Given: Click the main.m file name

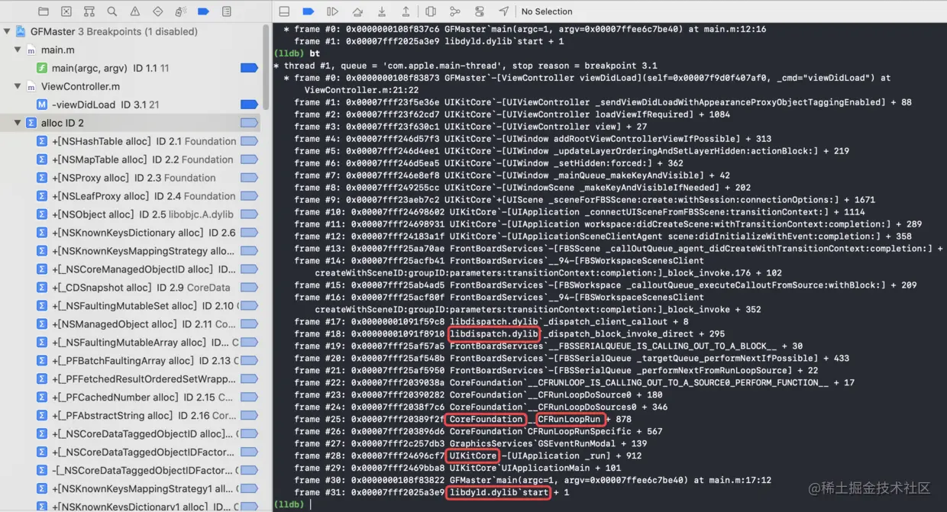Looking at the screenshot, I should (58, 50).
